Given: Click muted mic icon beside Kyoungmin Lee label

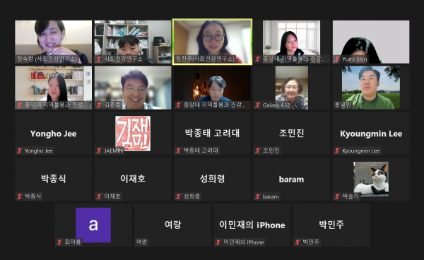Looking at the screenshot, I should click(337, 150).
